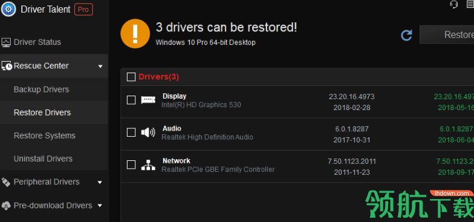
Task: Click Realtek High Definition Audio text
Action: coord(207,137)
